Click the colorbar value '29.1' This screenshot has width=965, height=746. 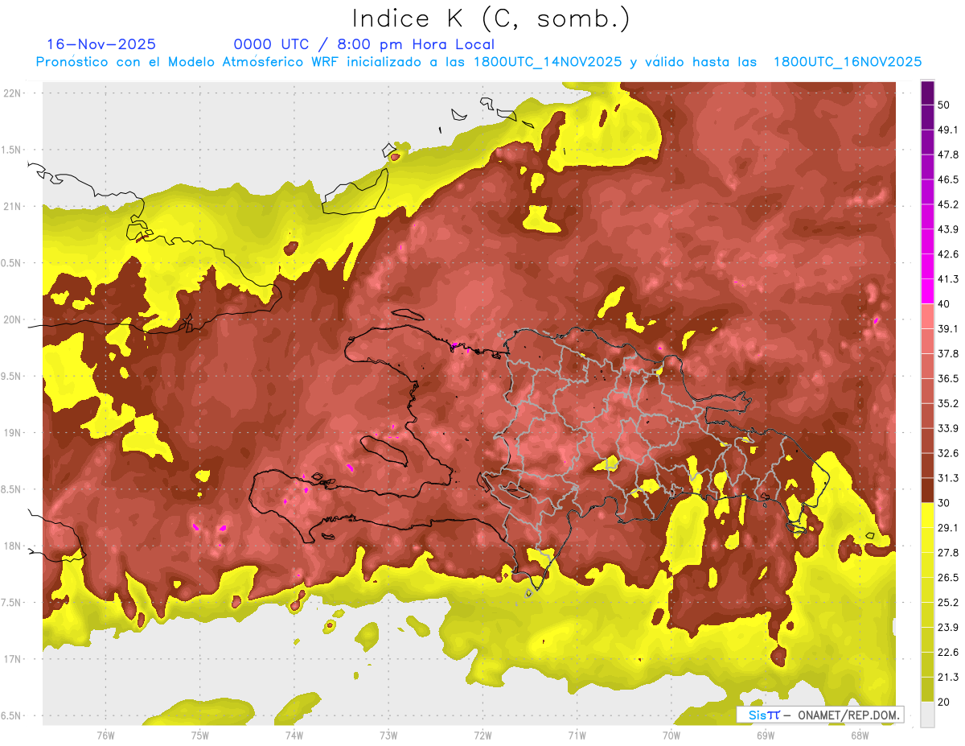(948, 528)
